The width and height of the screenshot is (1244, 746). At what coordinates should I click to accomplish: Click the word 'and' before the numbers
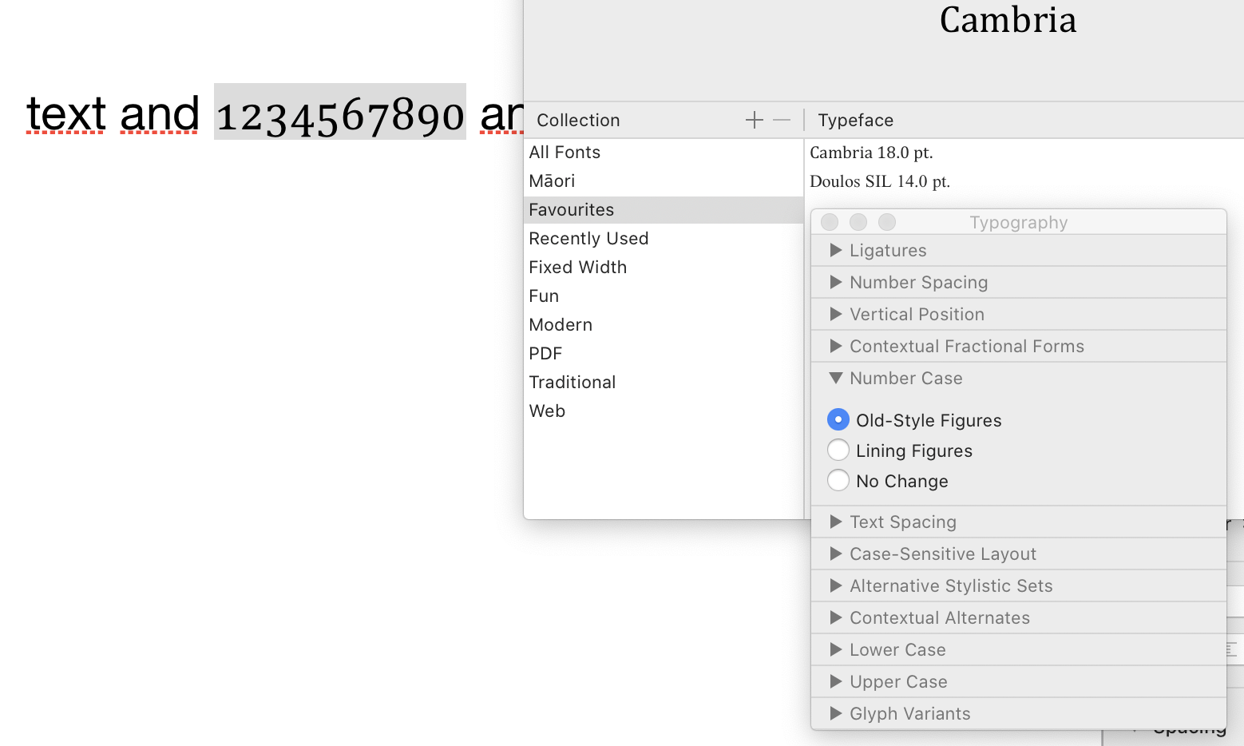[160, 113]
